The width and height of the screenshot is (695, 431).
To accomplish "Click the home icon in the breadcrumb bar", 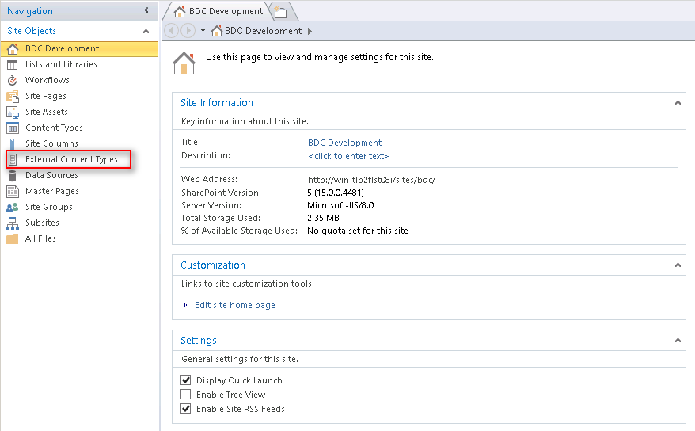I will click(217, 31).
